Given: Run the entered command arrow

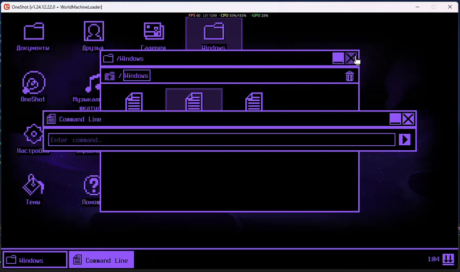Looking at the screenshot, I should point(405,140).
